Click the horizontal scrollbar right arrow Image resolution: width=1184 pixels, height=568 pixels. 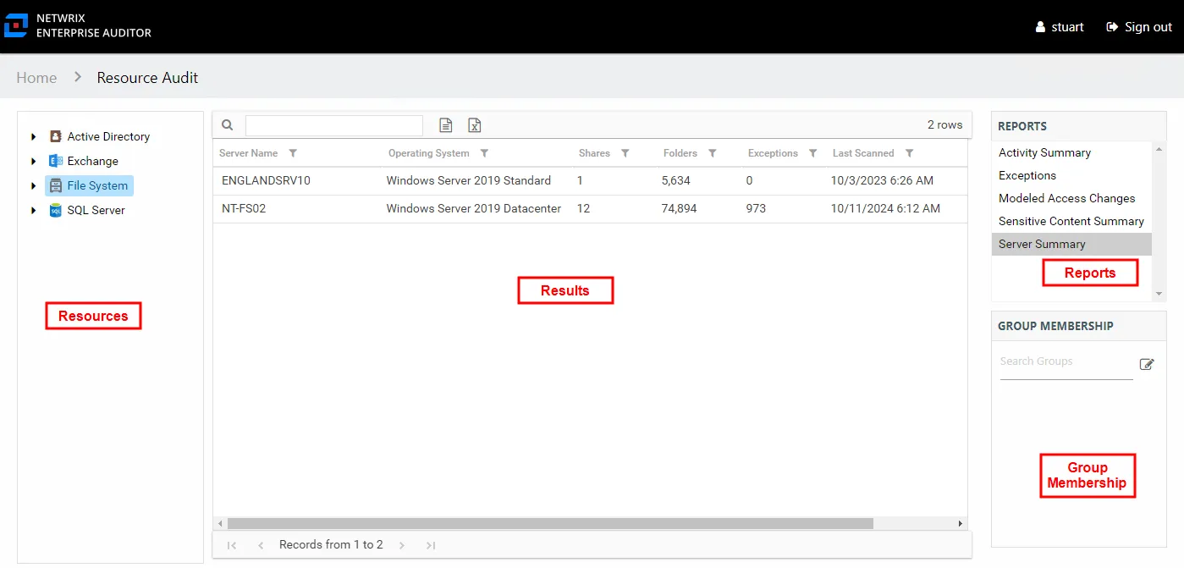tap(961, 524)
